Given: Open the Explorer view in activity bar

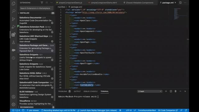Looking at the screenshot, I should [x=13, y=3].
